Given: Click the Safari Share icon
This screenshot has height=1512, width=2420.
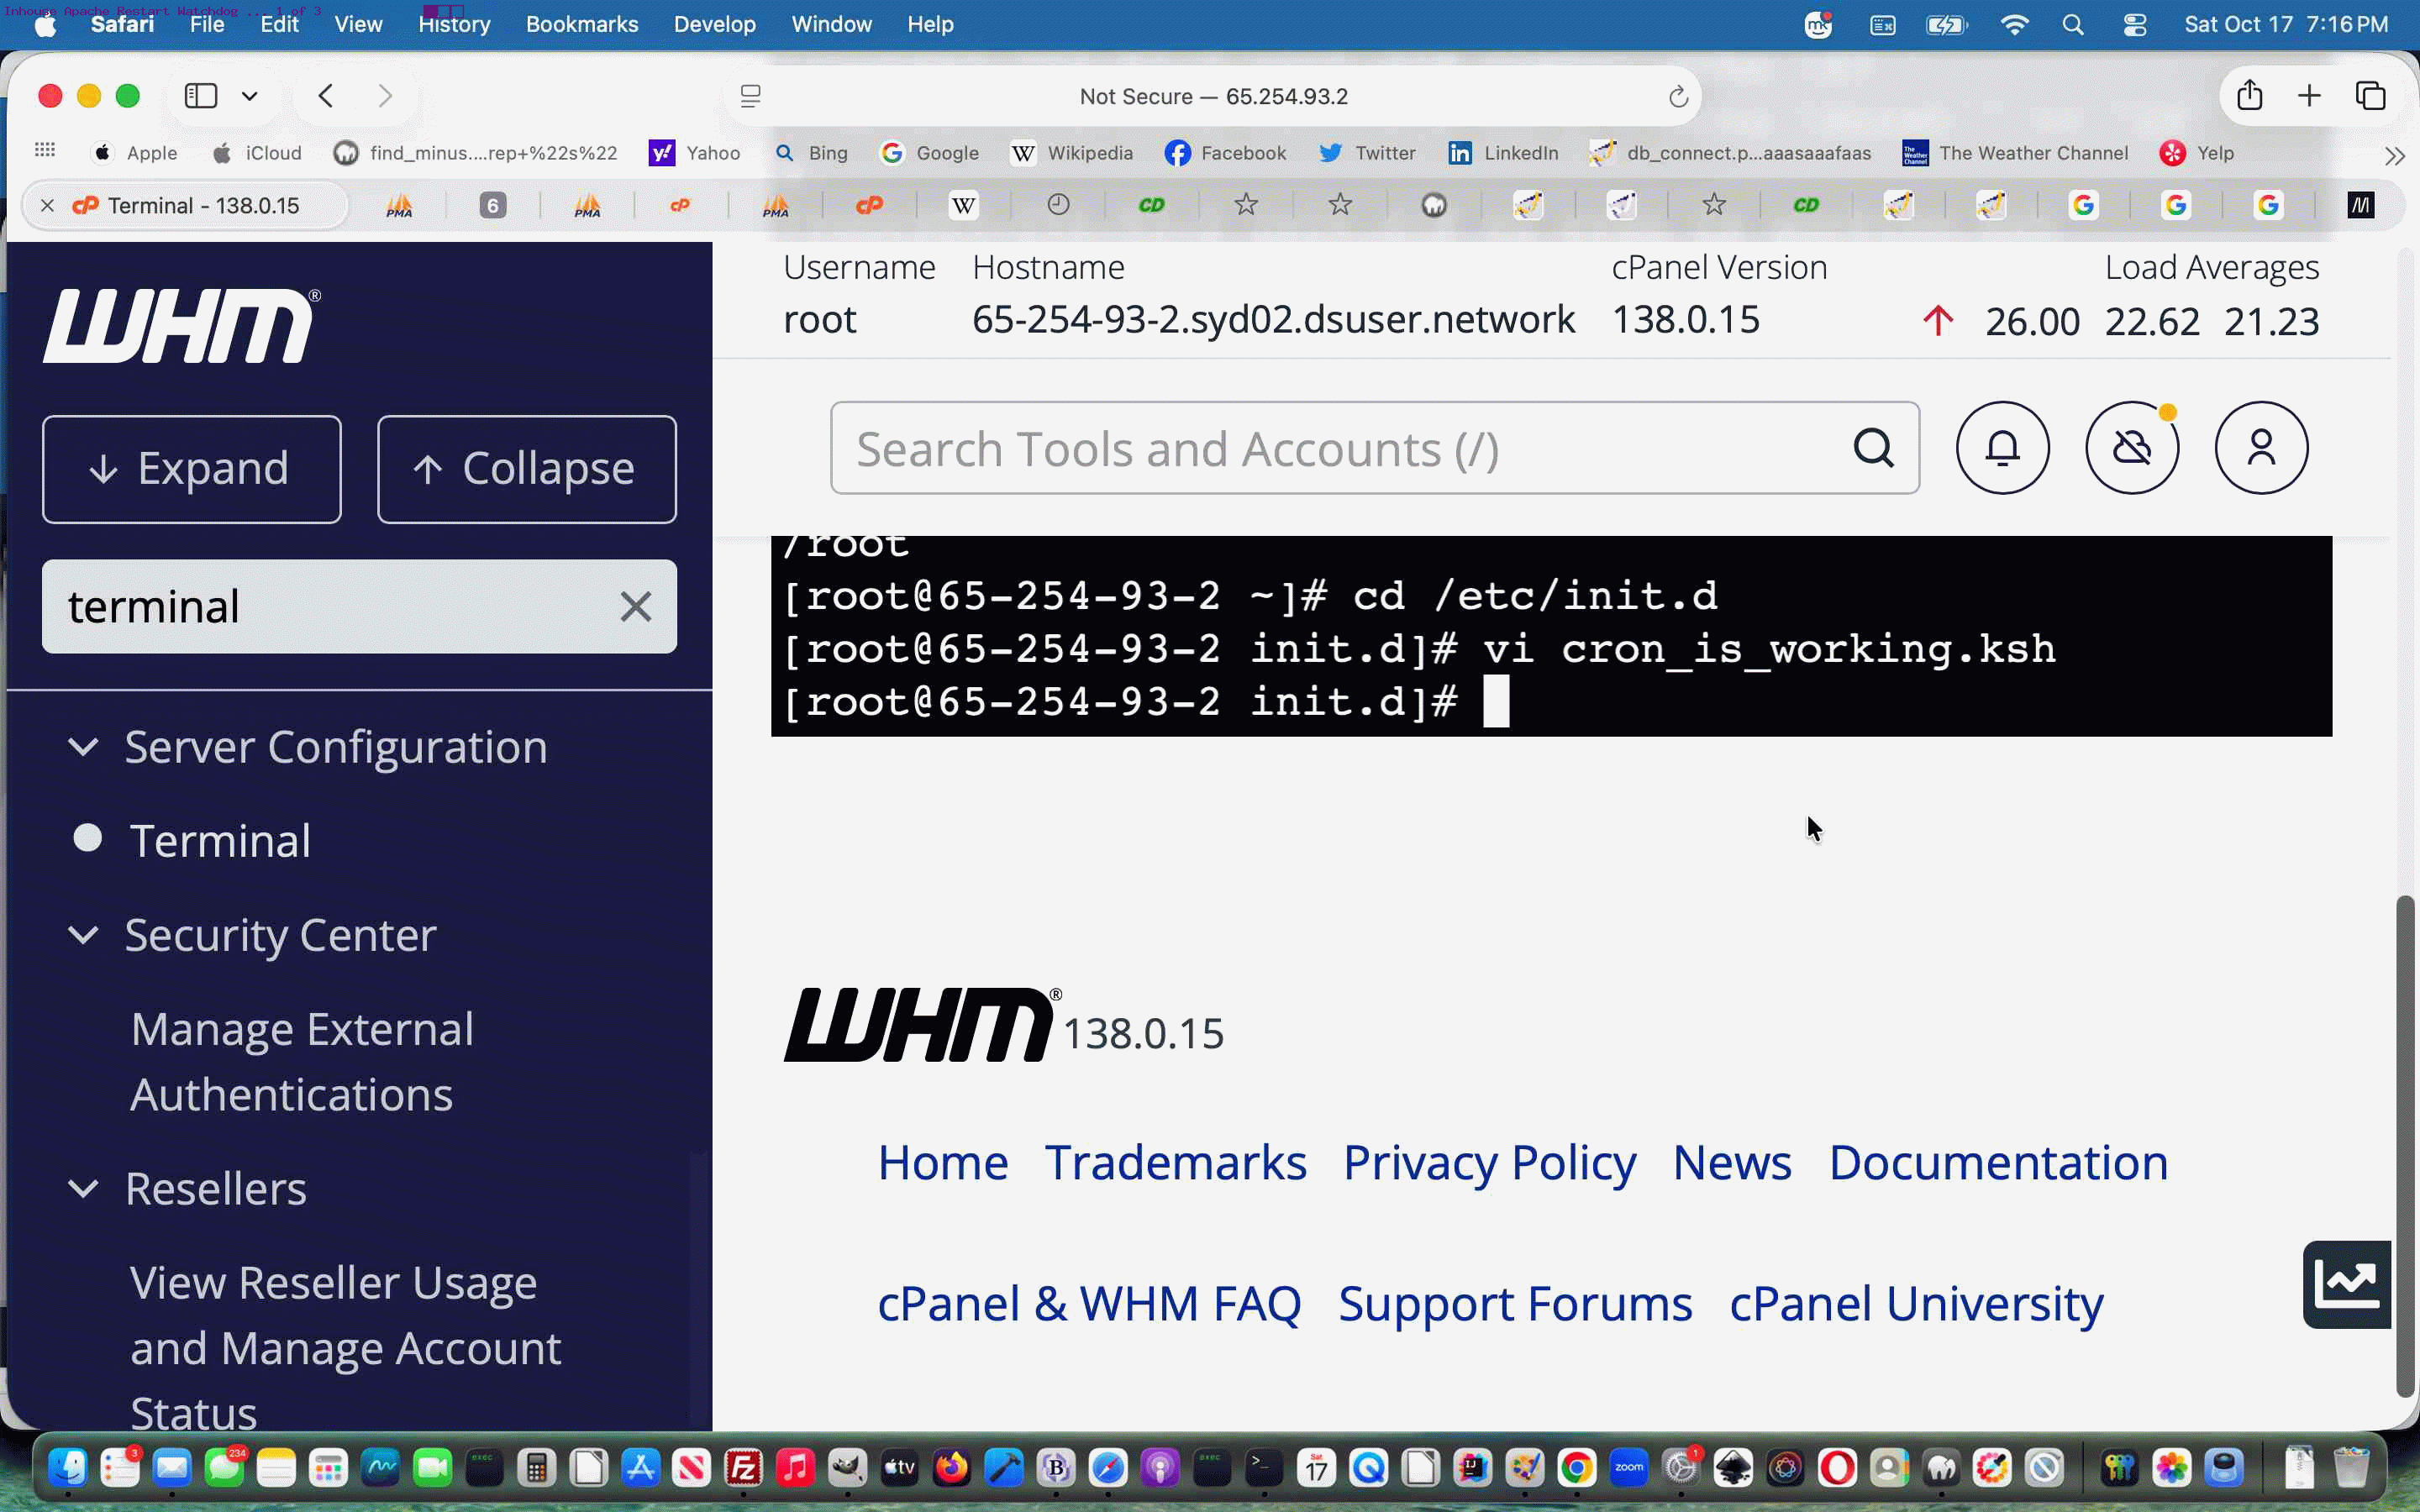Looking at the screenshot, I should [x=2249, y=96].
